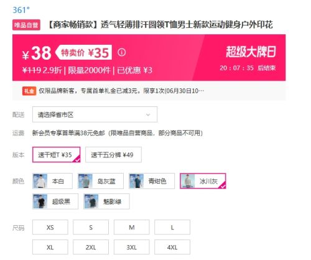Choose the 岛灰蓝 color option
This screenshot has width=311, height=260.
click(101, 181)
